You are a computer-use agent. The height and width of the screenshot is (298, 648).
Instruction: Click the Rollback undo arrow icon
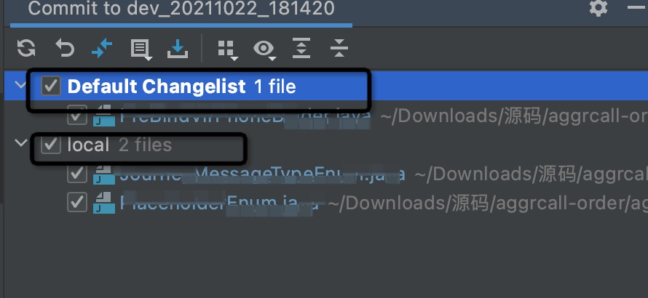click(x=65, y=49)
